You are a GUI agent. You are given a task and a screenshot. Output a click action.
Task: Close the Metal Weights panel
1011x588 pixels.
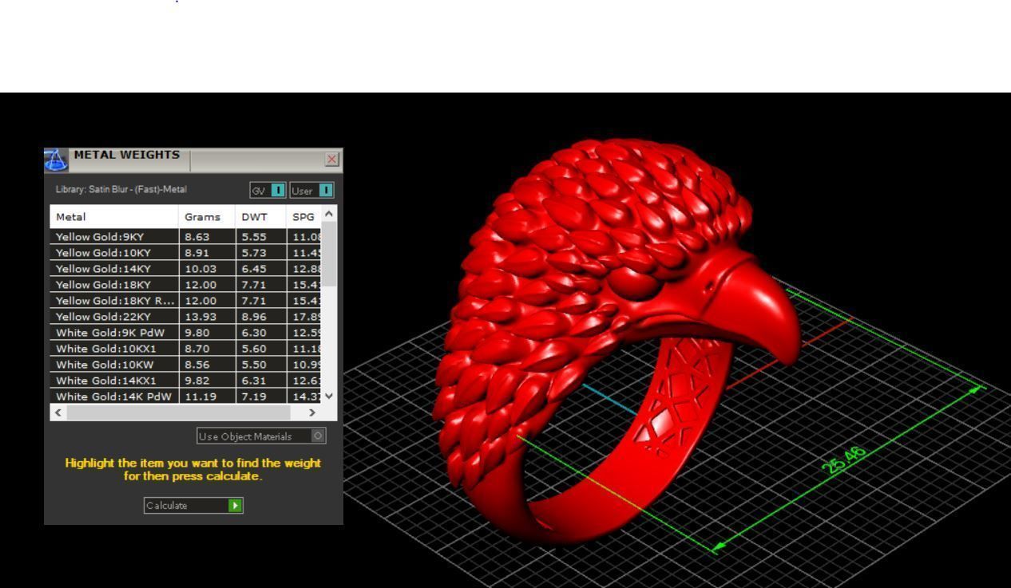(x=332, y=160)
